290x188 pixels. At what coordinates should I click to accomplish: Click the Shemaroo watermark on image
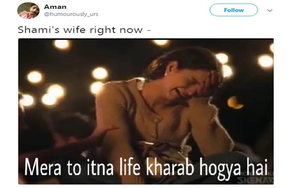point(255,178)
